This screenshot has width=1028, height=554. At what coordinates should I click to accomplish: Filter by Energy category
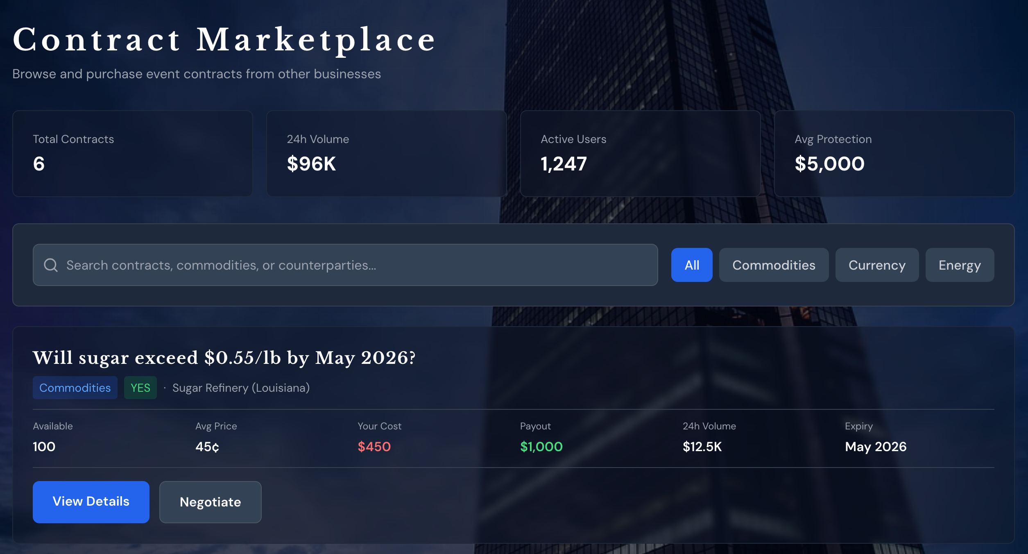pyautogui.click(x=959, y=265)
